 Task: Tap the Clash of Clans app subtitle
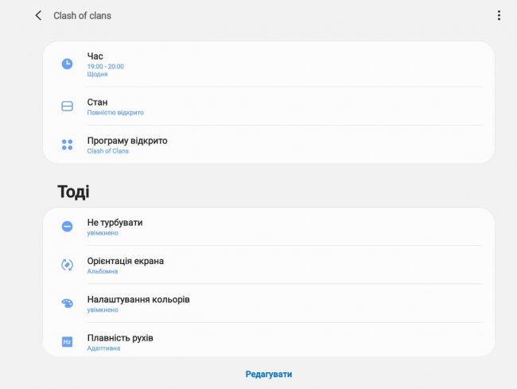tap(107, 151)
